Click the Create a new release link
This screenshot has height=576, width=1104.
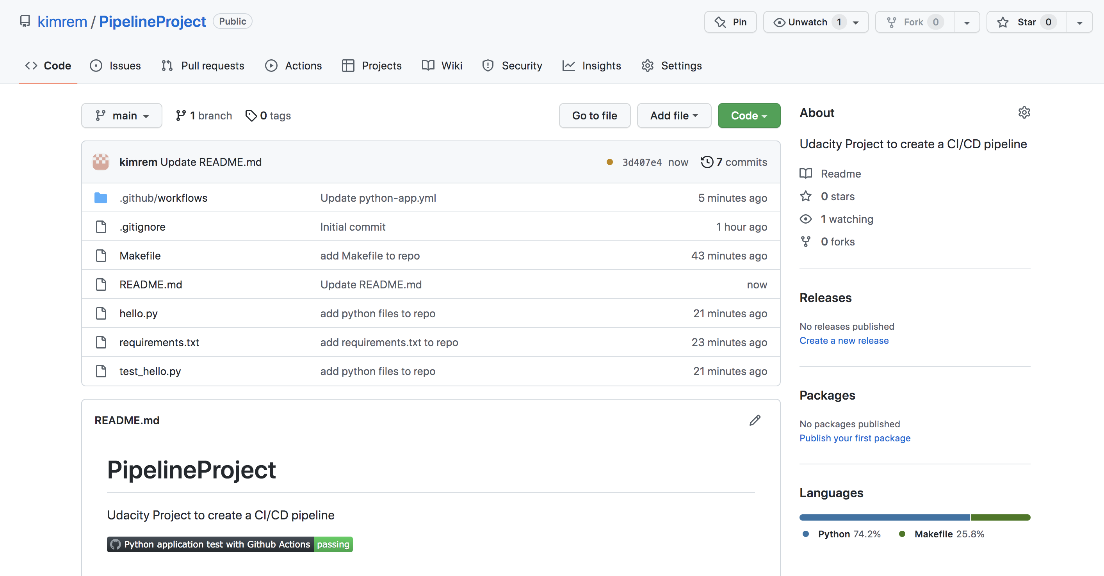[844, 341]
